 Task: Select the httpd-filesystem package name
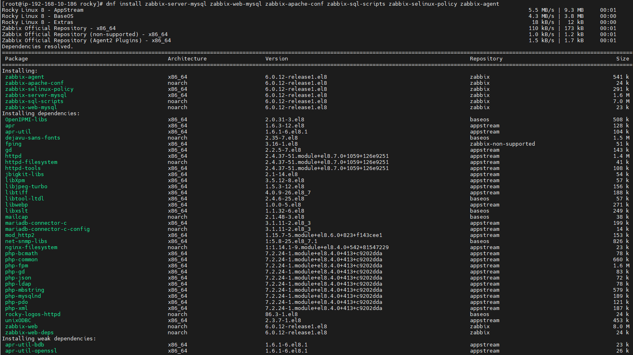tap(31, 162)
